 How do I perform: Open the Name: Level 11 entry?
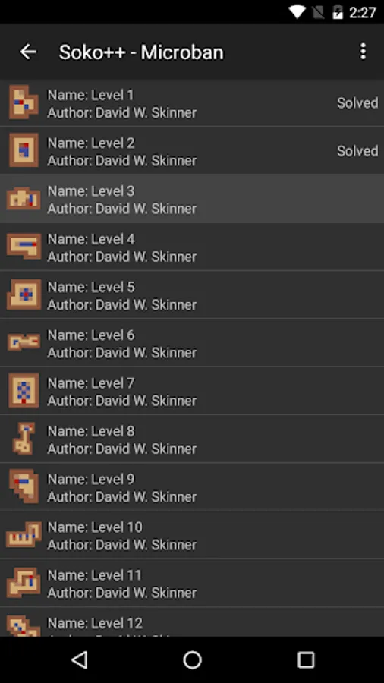[192, 583]
